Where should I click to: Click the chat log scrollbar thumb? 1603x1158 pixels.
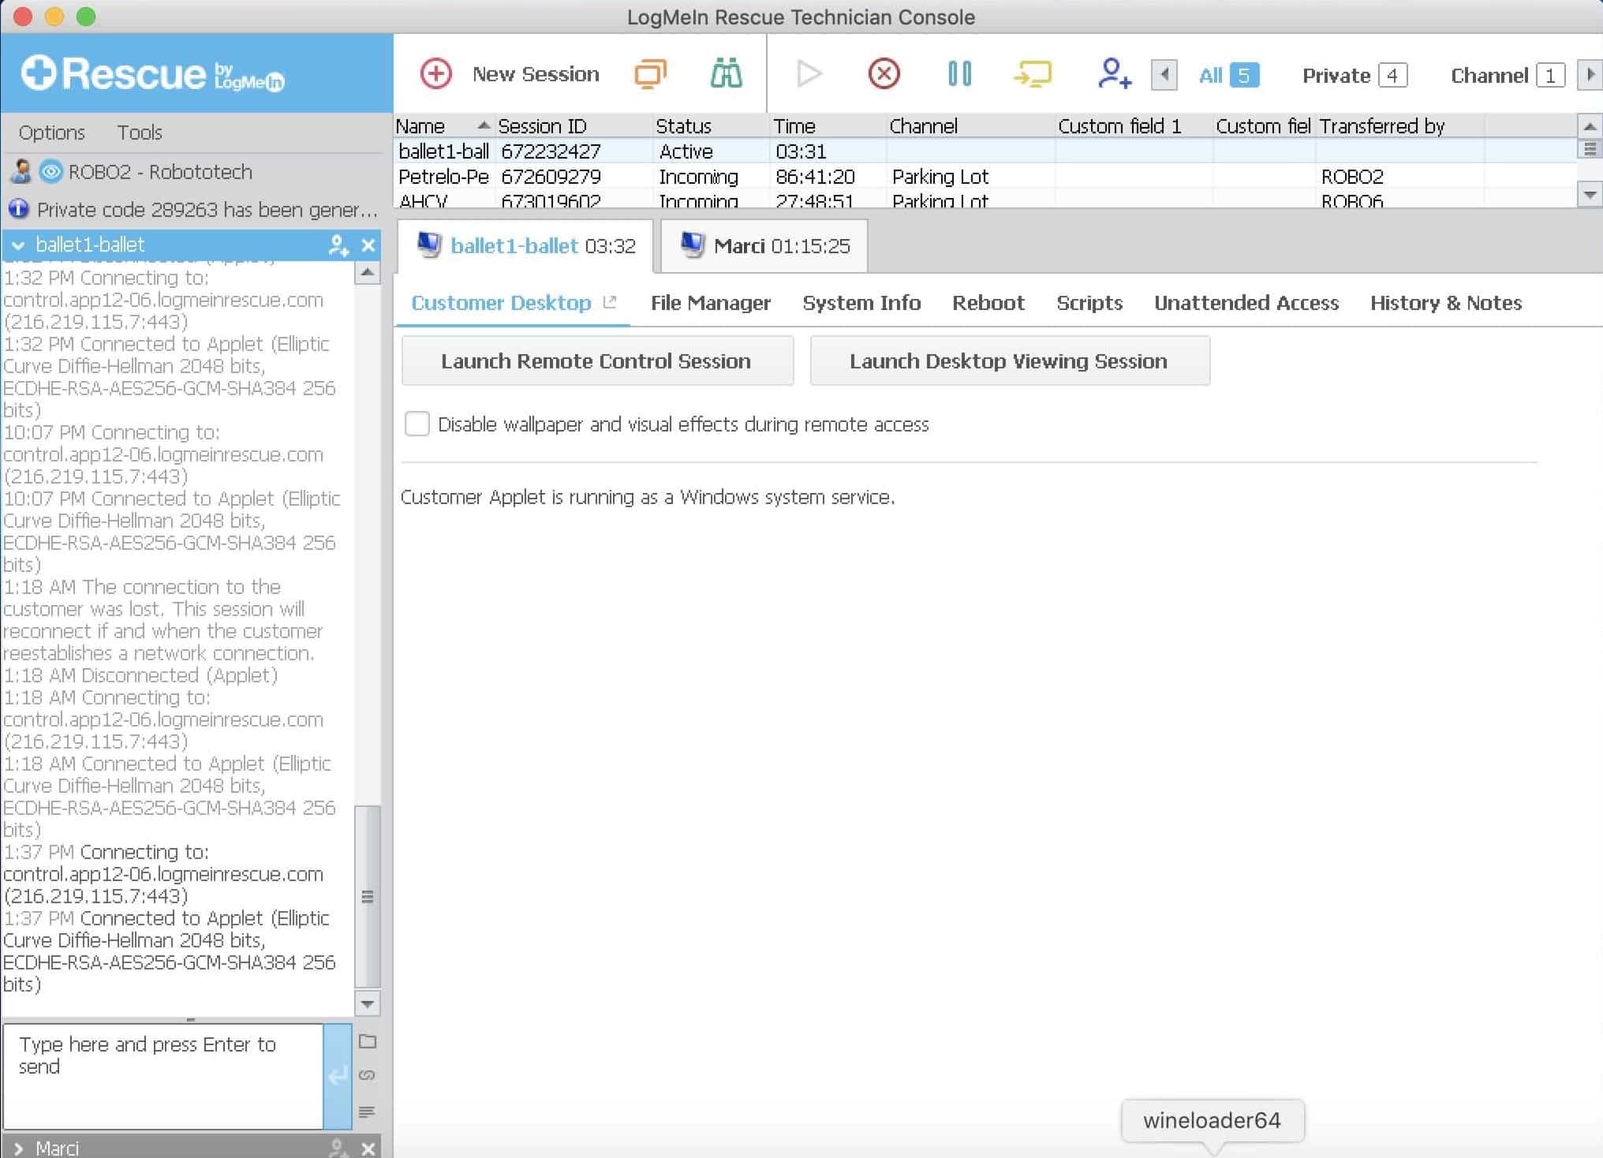point(368,897)
